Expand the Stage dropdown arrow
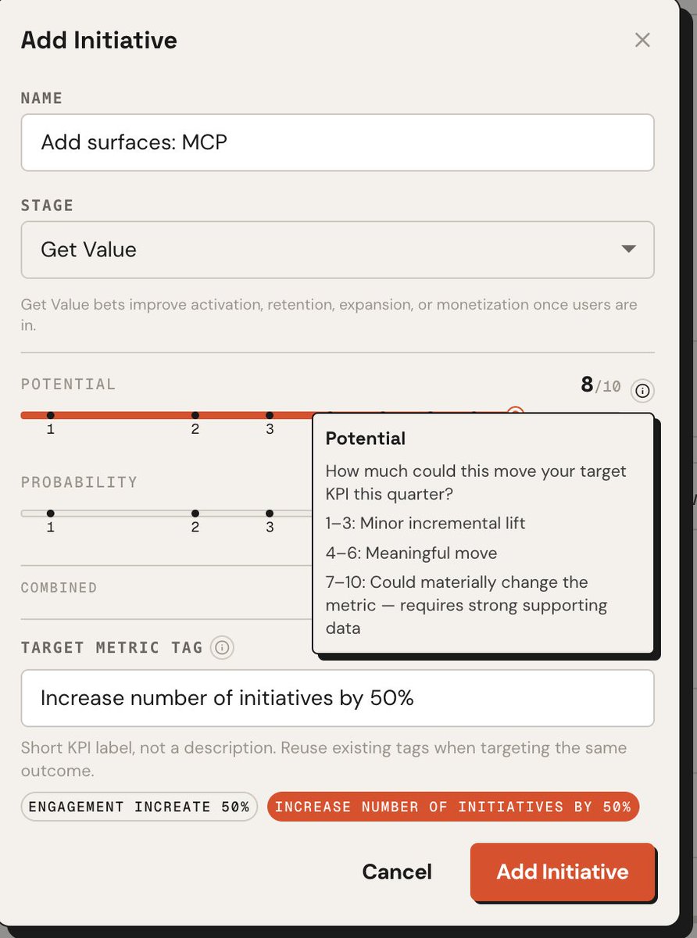The width and height of the screenshot is (697, 938). [627, 249]
